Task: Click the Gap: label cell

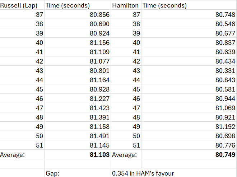Action: (78, 173)
